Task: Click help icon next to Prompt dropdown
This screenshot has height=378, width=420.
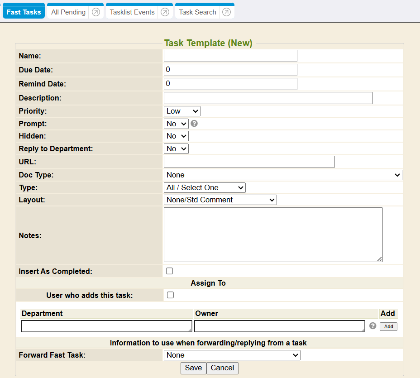Action: click(194, 124)
